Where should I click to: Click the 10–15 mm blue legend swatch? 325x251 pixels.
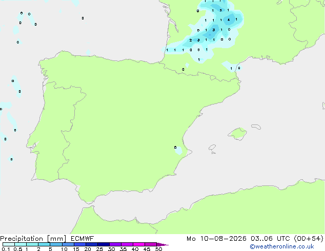click(68, 244)
